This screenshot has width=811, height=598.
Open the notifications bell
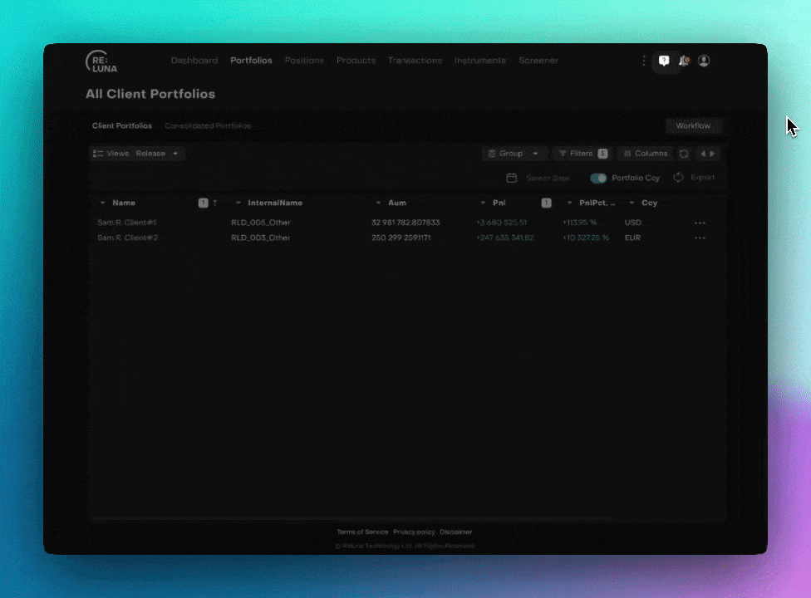pos(684,61)
